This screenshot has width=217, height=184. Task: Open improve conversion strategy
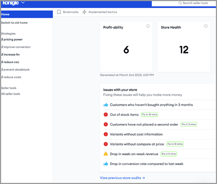[x=16, y=47]
